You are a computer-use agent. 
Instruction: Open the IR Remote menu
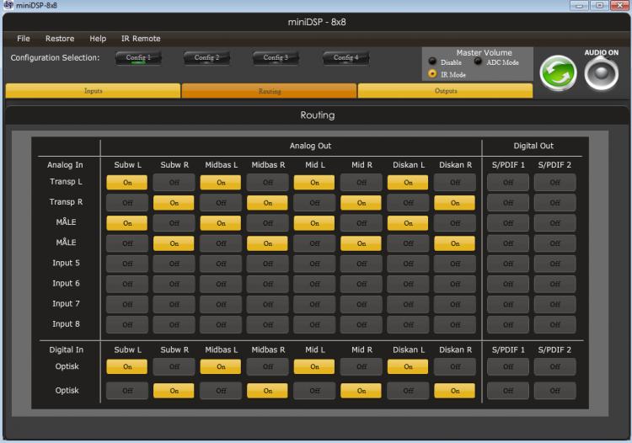coord(141,38)
